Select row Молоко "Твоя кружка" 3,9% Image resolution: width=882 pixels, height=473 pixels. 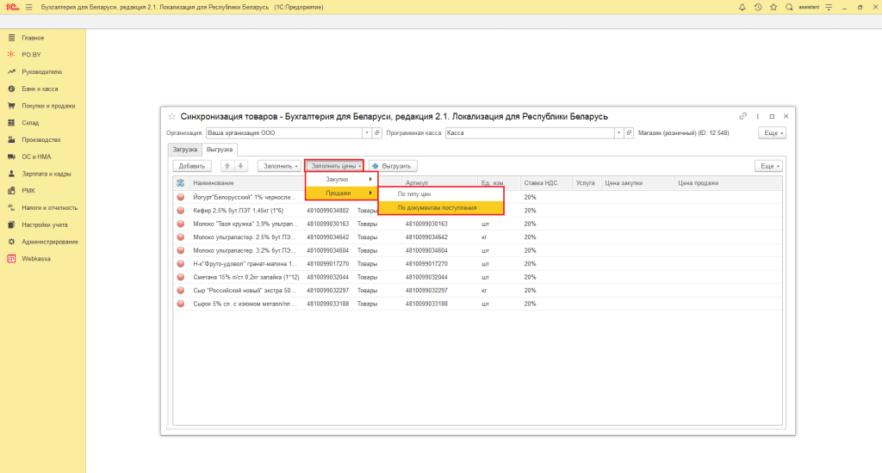(x=477, y=224)
